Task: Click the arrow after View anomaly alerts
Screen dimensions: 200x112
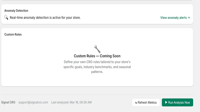Action: click(189, 18)
